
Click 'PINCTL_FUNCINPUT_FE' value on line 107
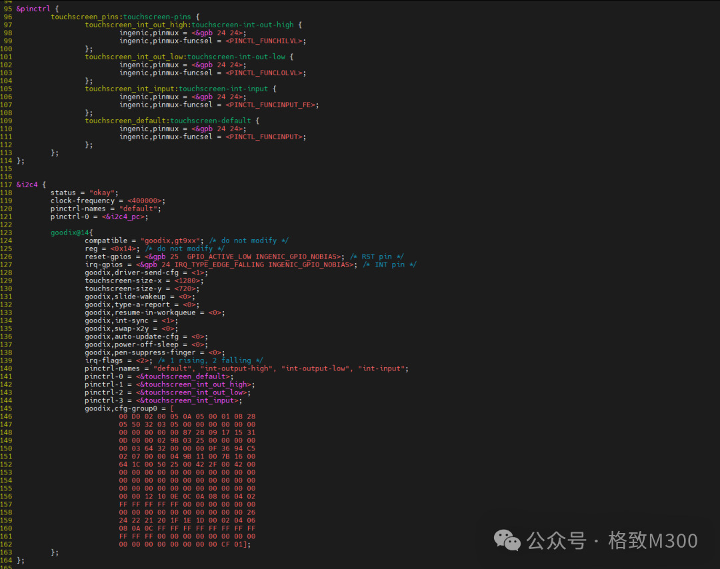click(x=271, y=105)
